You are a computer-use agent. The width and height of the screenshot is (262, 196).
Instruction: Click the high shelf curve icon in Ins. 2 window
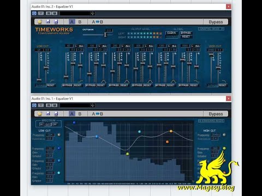(196, 81)
